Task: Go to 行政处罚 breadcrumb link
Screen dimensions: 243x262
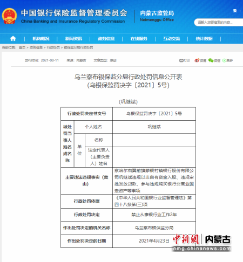Action: [x=53, y=47]
